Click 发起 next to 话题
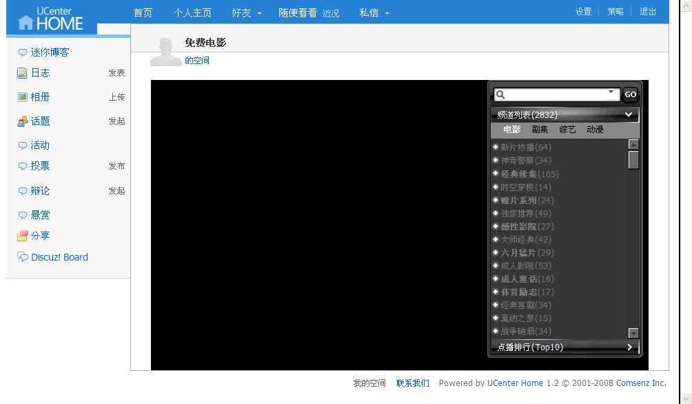The image size is (692, 404). (x=117, y=121)
